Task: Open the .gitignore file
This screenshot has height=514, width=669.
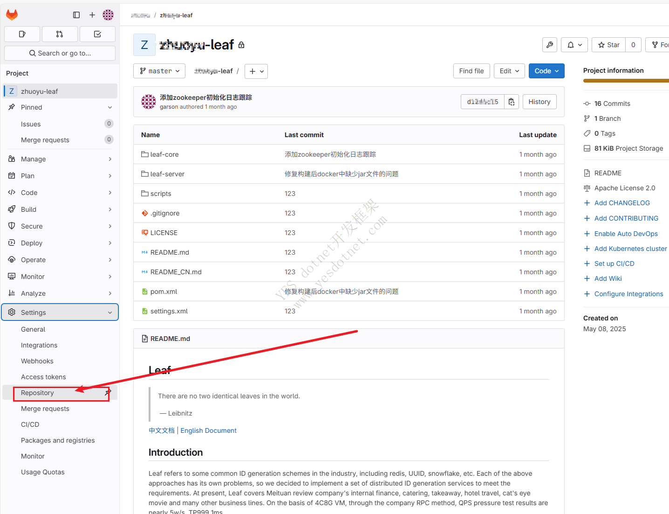Action: (165, 213)
